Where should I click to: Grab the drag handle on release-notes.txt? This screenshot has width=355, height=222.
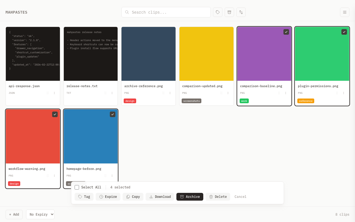pos(105,93)
